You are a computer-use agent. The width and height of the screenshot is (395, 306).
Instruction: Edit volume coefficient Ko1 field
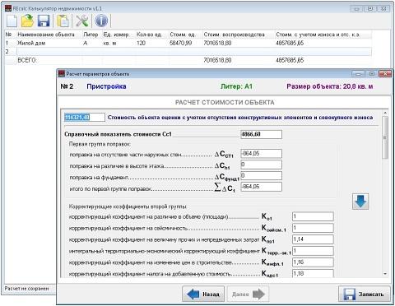[x=313, y=216]
